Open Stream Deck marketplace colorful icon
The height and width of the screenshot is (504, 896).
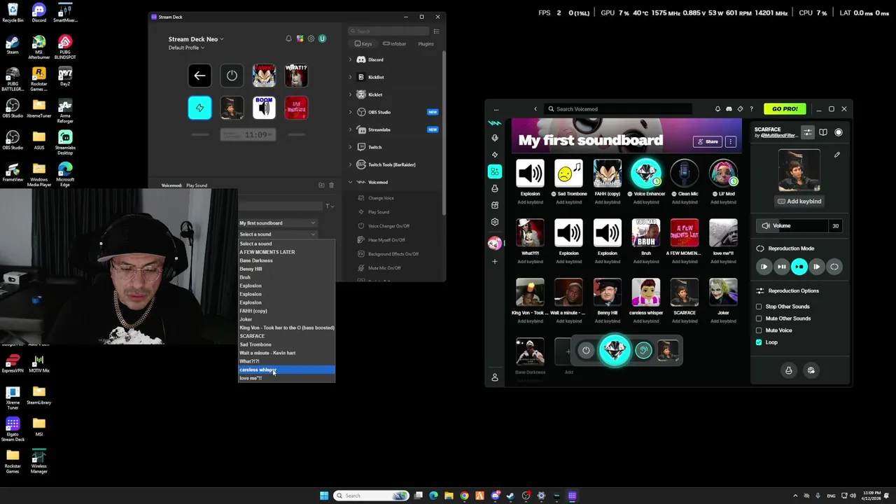tap(300, 38)
